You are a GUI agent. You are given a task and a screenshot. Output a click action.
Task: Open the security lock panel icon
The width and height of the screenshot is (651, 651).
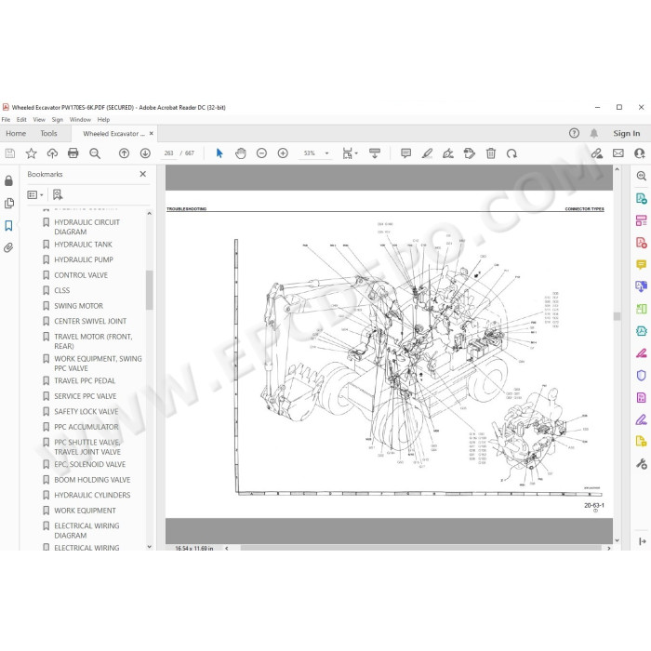tap(8, 180)
